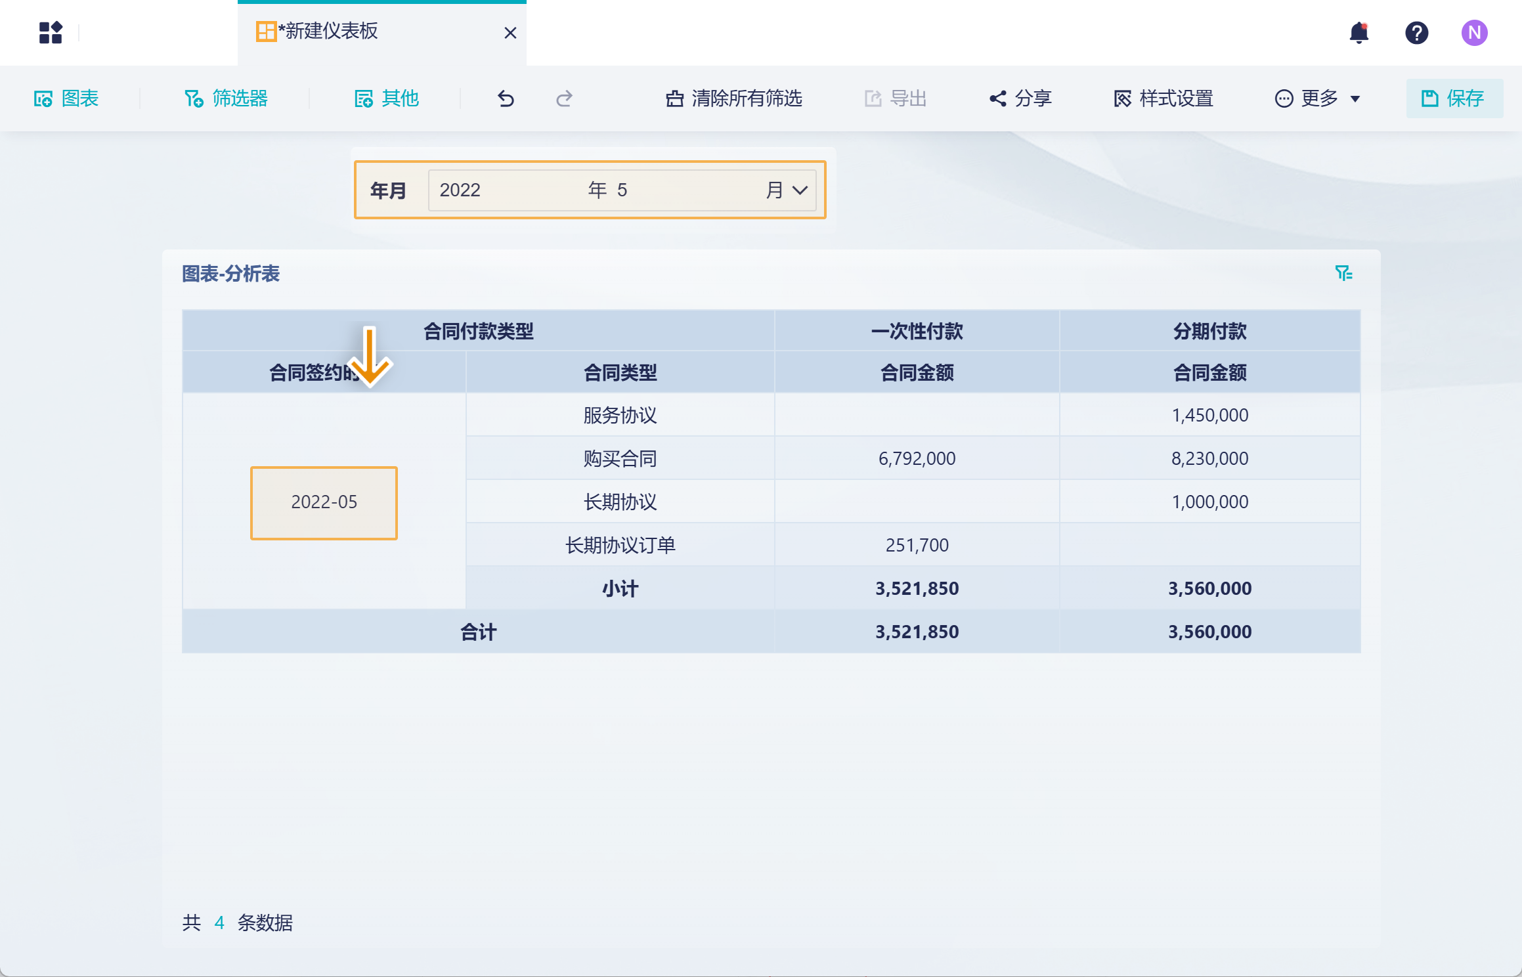The width and height of the screenshot is (1522, 977).
Task: Save the dashboard with 保存
Action: pyautogui.click(x=1454, y=98)
